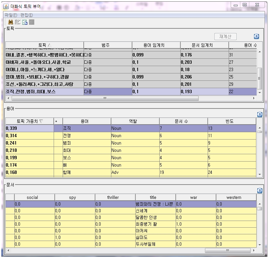The width and height of the screenshot is (268, 257).
Task: Select document 범죄와의 전쟁 : 나쁜
Action: coord(131,204)
